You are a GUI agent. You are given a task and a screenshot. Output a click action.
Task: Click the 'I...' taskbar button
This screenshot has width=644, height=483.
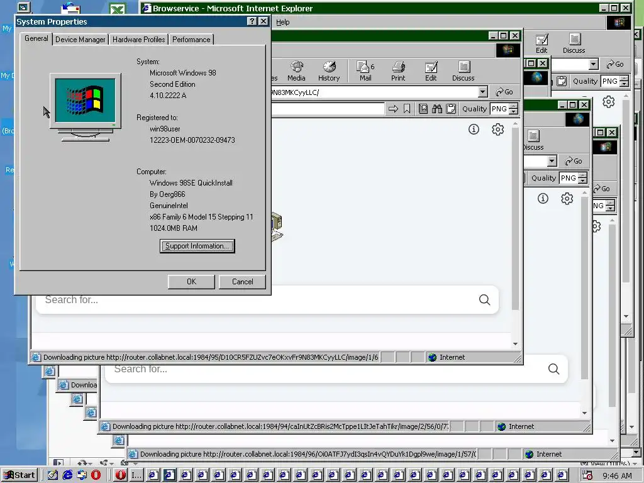(x=136, y=475)
